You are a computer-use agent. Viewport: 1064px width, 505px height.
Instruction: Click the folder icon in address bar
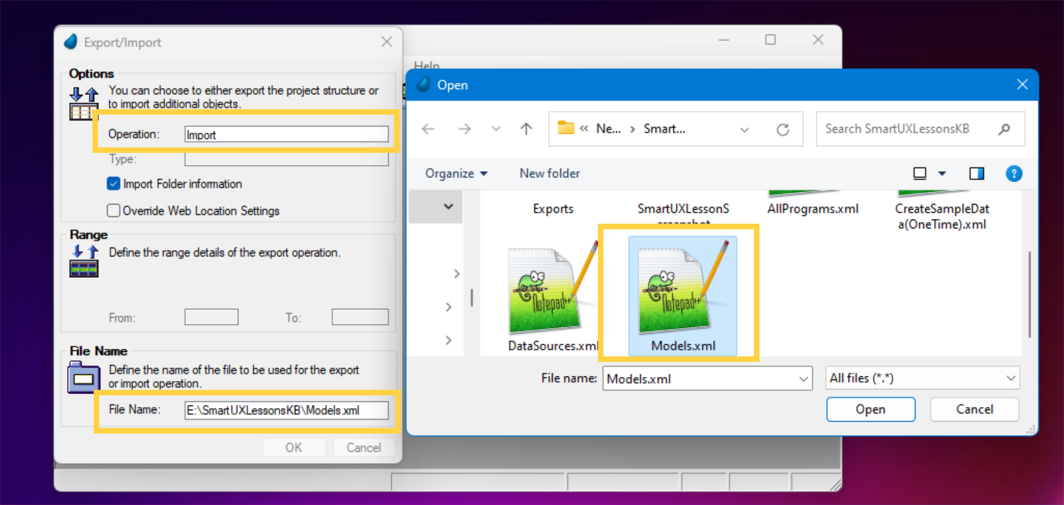566,128
